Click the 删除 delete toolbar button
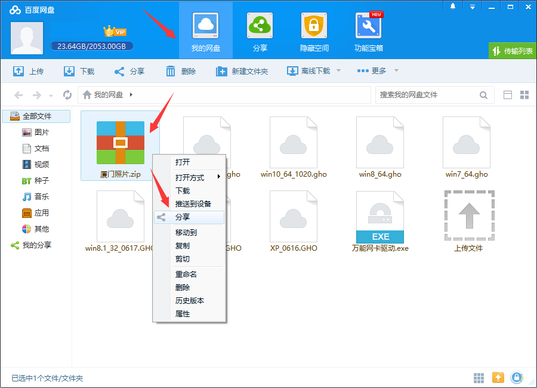Viewport: 537px width, 388px height. (181, 71)
